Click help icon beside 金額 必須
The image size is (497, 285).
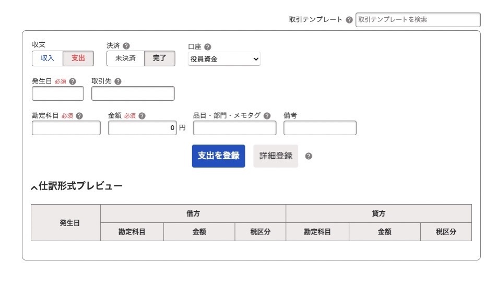click(142, 116)
